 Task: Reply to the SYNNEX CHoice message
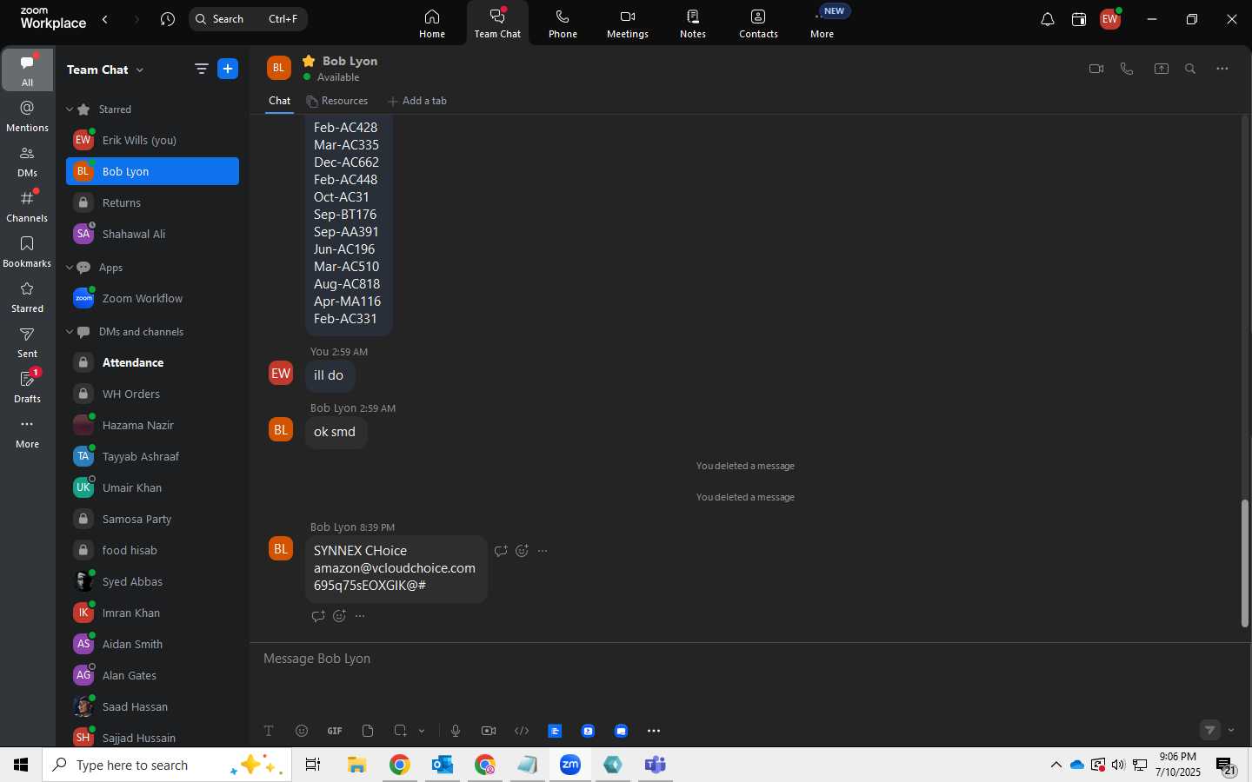click(501, 551)
